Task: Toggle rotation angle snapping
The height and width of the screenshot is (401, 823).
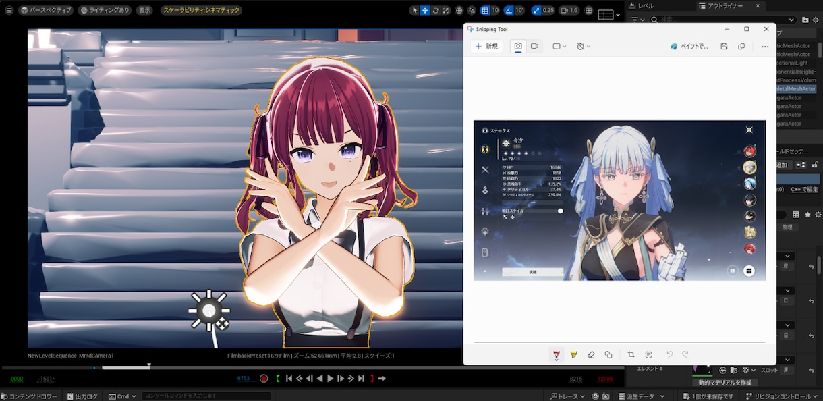Action: (x=509, y=11)
